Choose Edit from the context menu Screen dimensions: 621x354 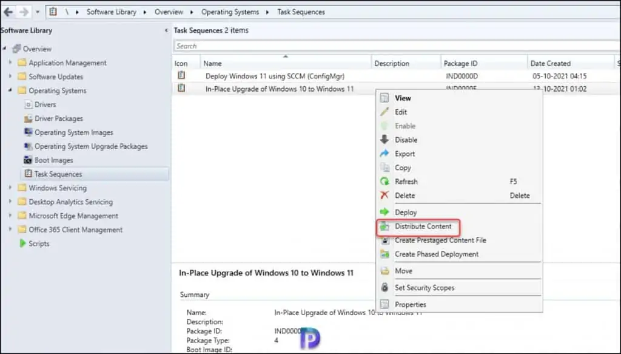[x=460, y=112]
